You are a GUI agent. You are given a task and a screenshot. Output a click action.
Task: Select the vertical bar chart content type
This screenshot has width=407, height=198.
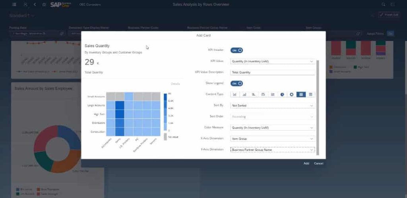tap(244, 94)
